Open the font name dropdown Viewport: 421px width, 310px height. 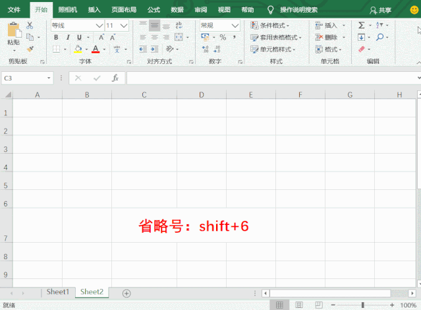pyautogui.click(x=99, y=26)
